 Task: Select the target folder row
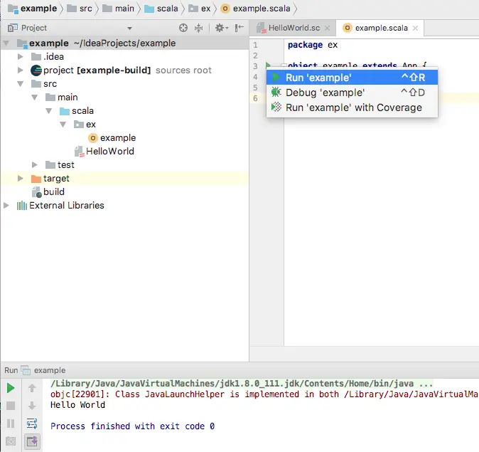click(124, 179)
